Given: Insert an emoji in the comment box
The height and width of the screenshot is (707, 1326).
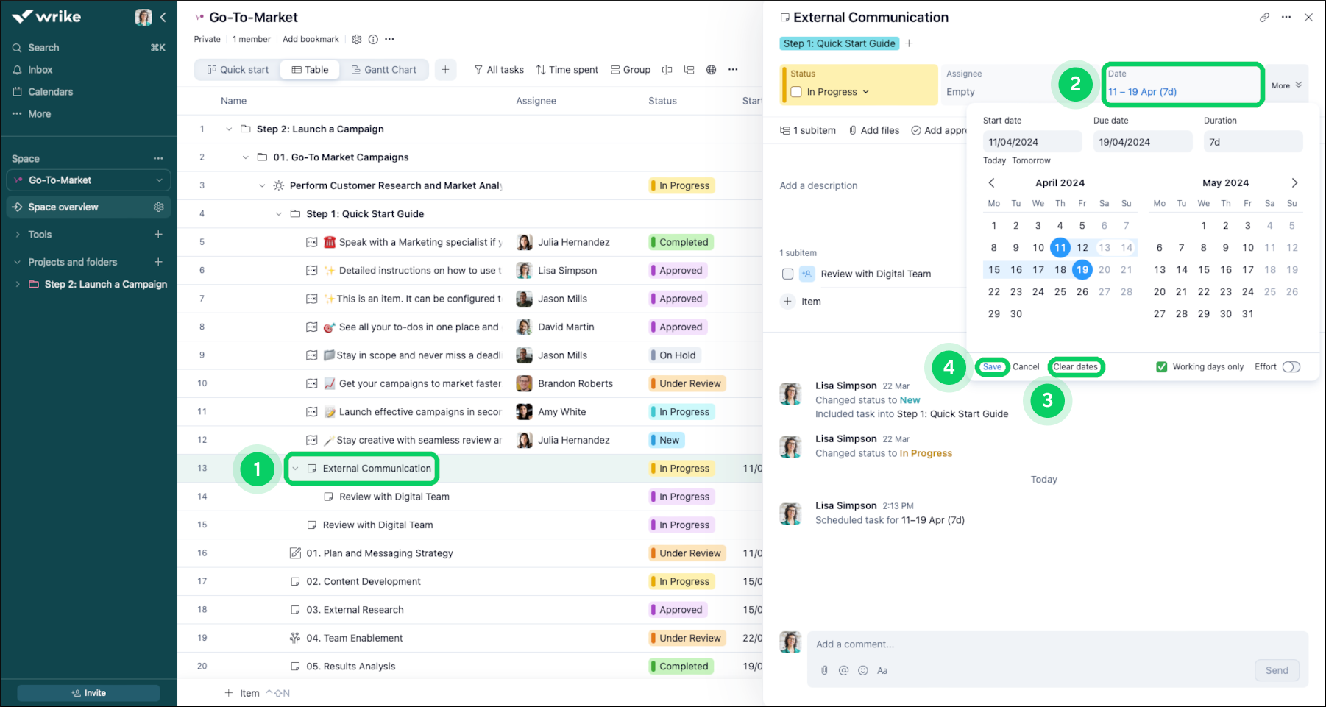Looking at the screenshot, I should click(x=863, y=670).
